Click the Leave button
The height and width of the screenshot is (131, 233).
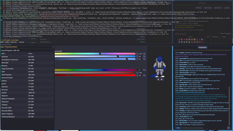tap(227, 8)
